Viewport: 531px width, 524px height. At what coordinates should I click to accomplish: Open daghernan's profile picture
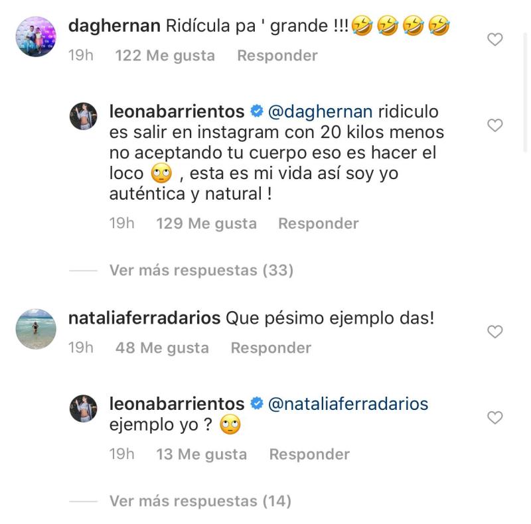[x=36, y=37]
